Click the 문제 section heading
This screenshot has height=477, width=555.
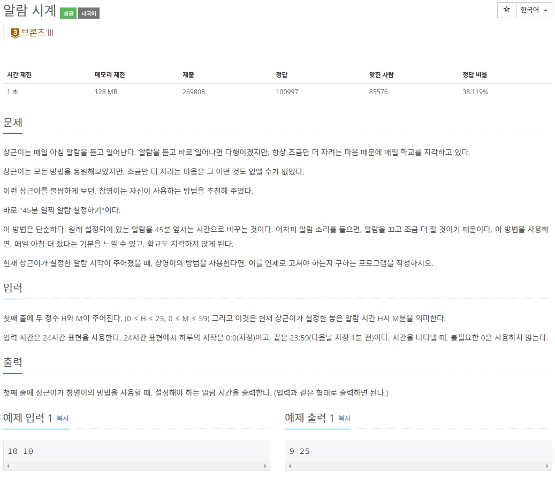[x=12, y=121]
